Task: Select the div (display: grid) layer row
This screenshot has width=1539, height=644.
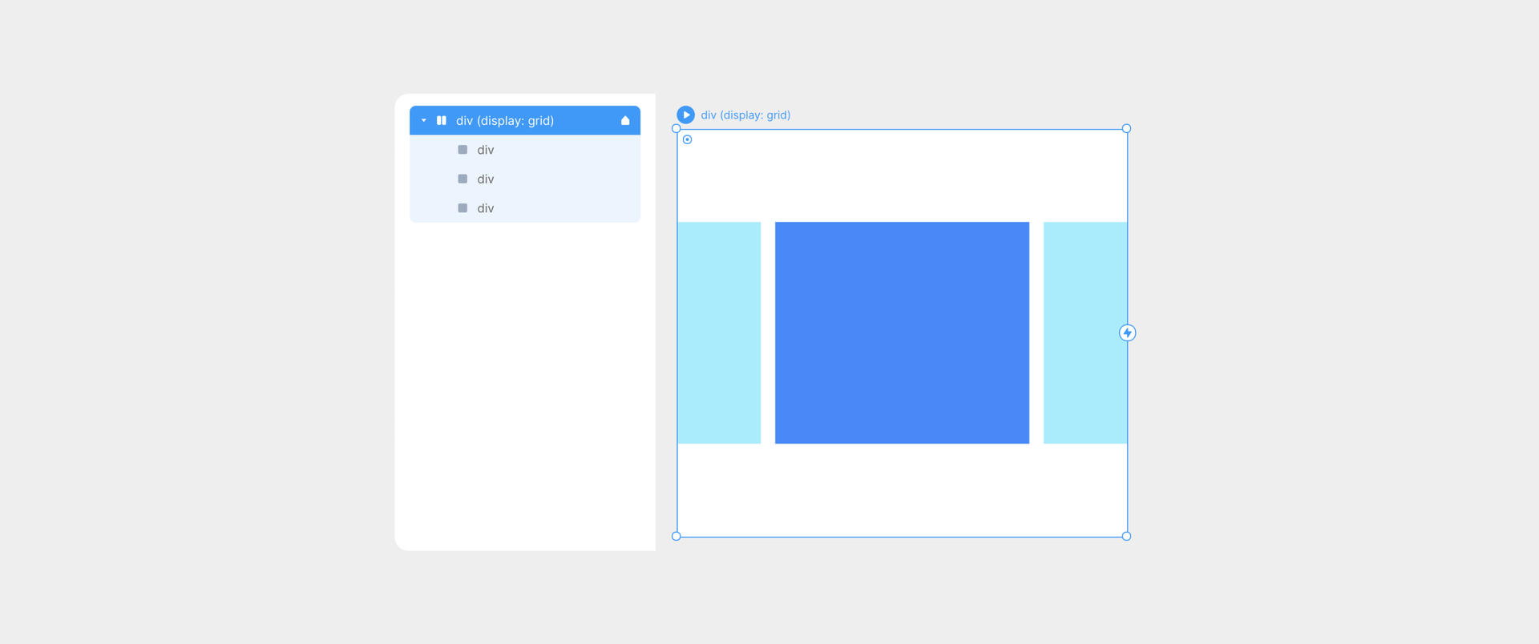Action: [x=525, y=120]
